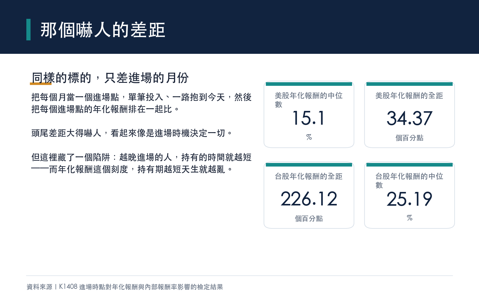Select the value 226.12
This screenshot has height=299, width=479.
click(x=309, y=199)
